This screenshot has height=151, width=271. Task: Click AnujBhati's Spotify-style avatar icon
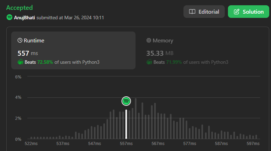pyautogui.click(x=9, y=17)
